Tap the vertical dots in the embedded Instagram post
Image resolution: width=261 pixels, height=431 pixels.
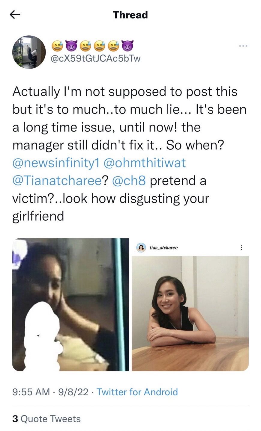pos(241,248)
